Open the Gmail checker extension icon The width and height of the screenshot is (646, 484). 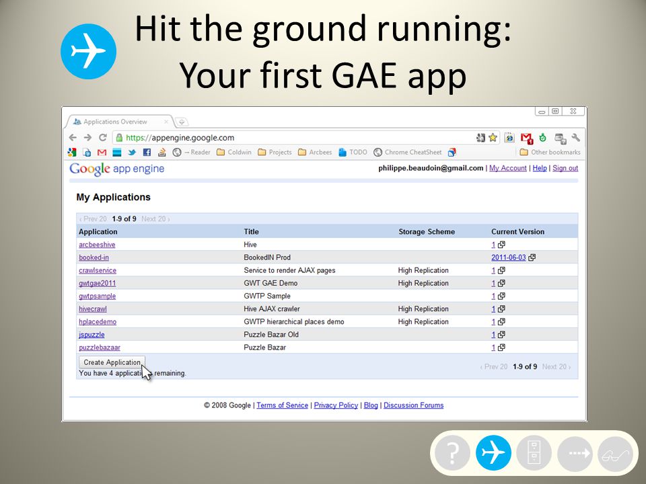pos(526,138)
